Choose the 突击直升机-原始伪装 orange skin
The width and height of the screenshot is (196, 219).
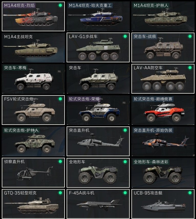163,141
